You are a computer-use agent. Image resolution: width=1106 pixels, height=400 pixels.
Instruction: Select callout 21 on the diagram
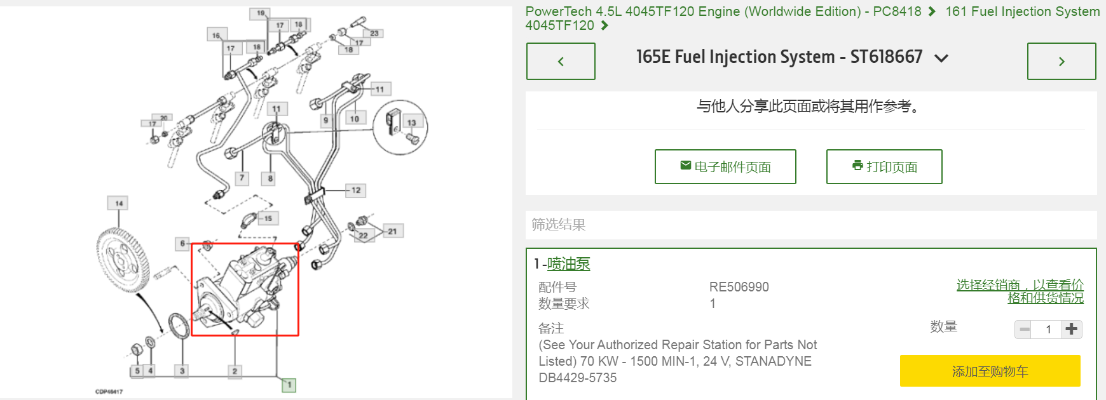pos(392,231)
